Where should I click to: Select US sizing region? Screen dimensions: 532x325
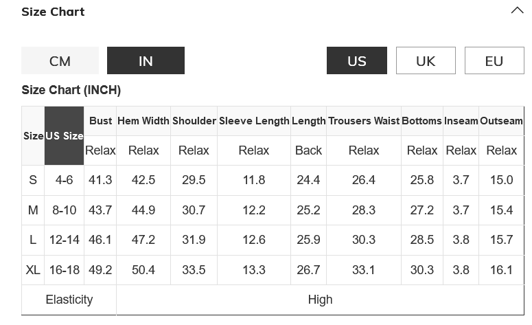(x=356, y=60)
